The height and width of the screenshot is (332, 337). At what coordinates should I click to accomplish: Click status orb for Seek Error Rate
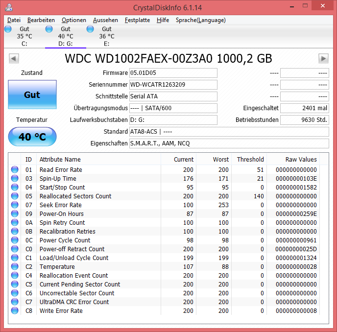tap(15, 205)
